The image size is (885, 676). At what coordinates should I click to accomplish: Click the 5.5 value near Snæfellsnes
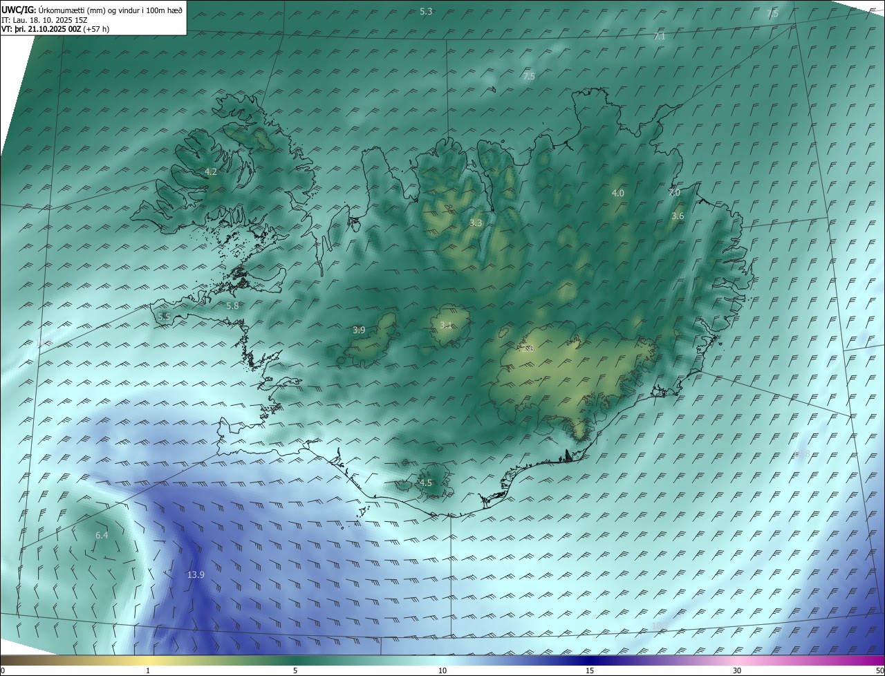[x=164, y=317]
